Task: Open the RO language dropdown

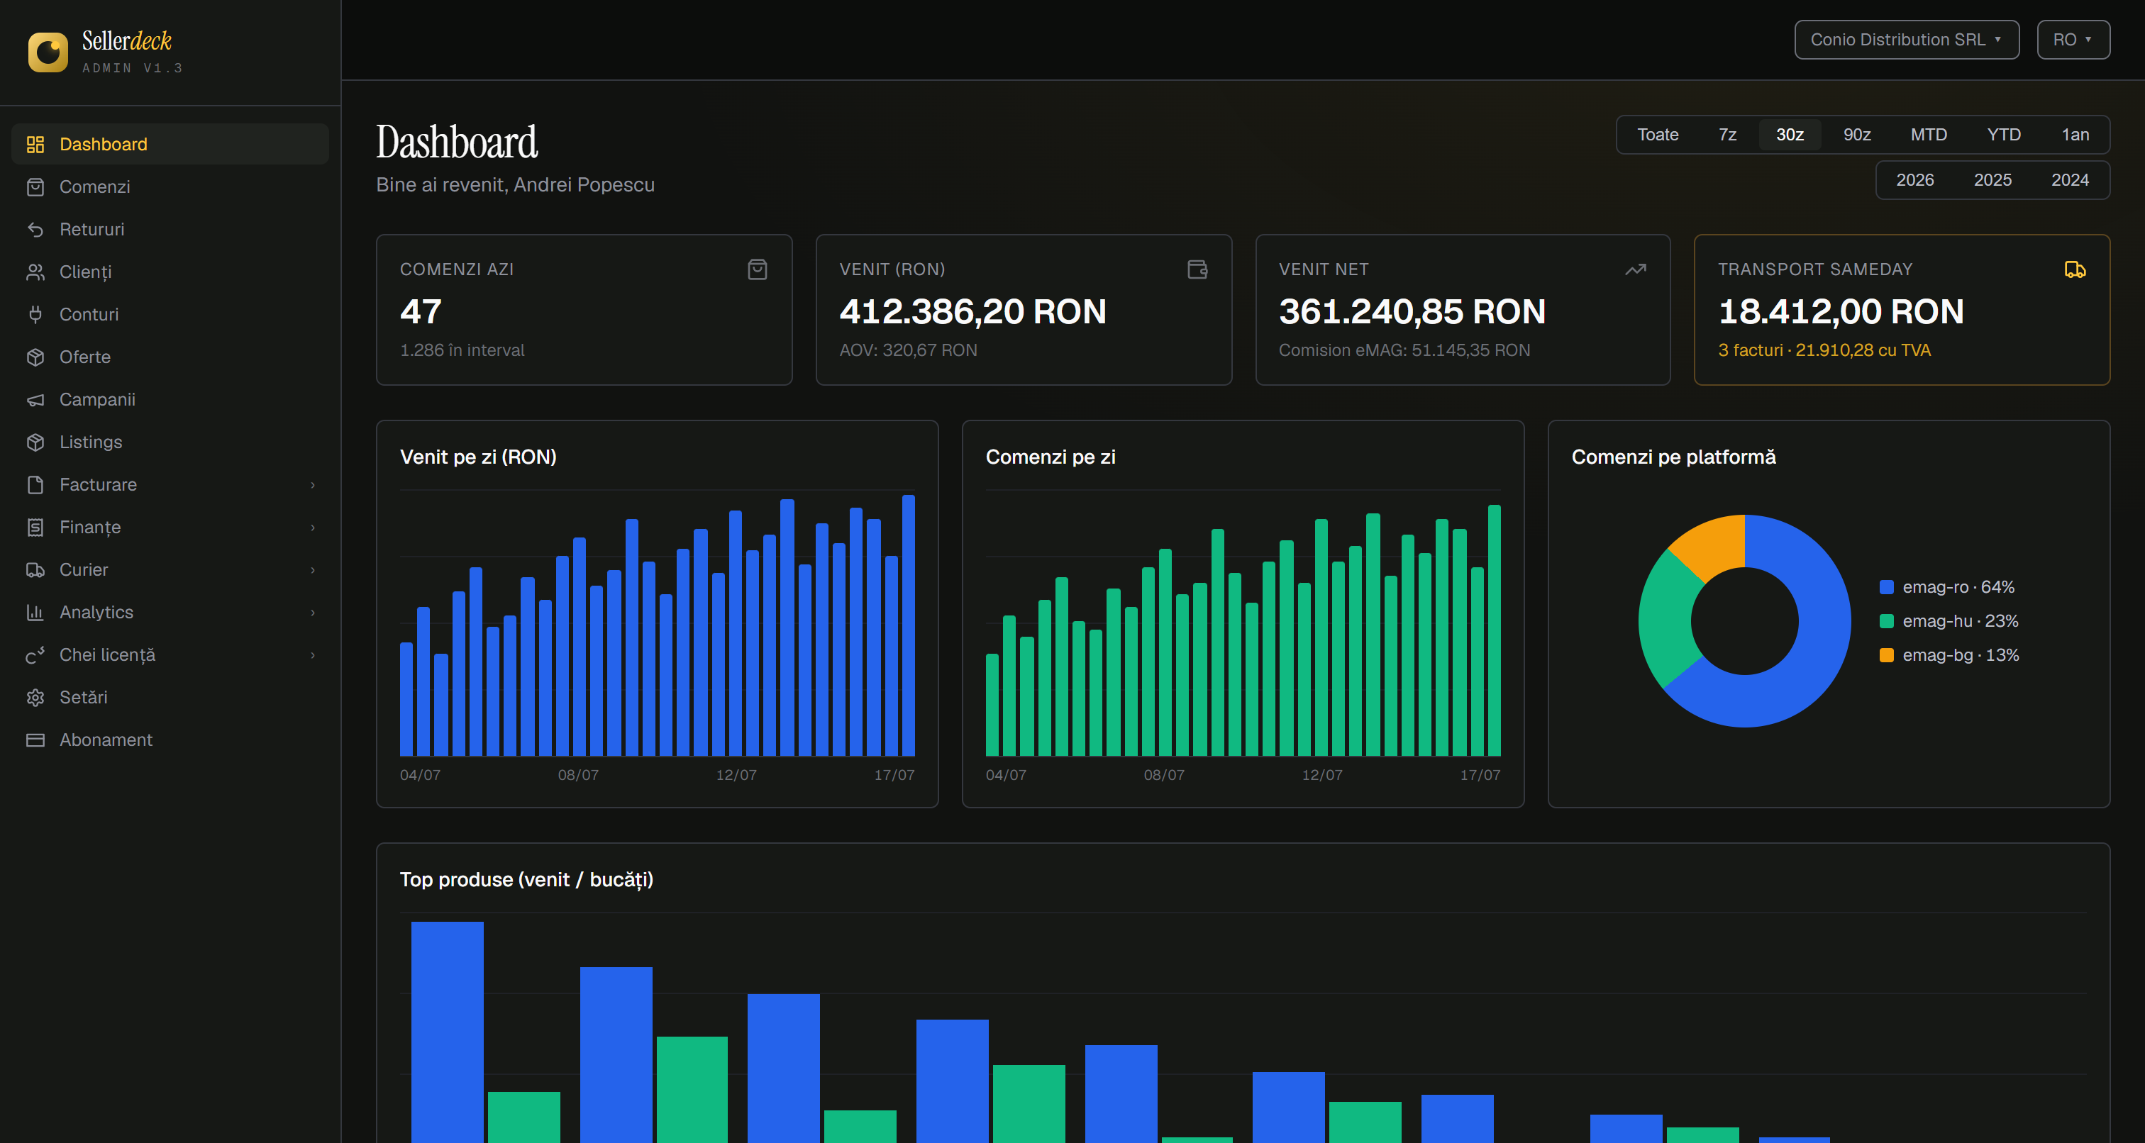Action: [2073, 40]
